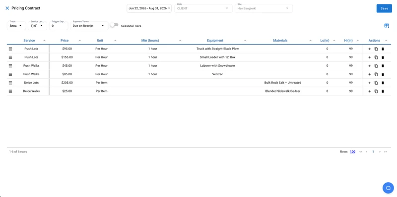Grab the drag handle of the Deice Walks row
Viewport: 397px width, 197px height.
click(10, 91)
